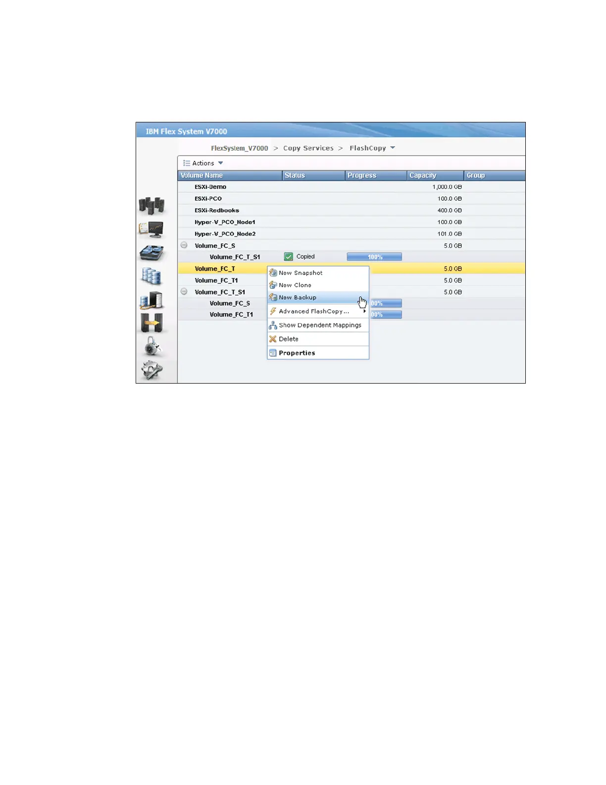Click the Show Dependent Mappings tree icon
Image resolution: width=606 pixels, height=785 pixels.
click(273, 325)
